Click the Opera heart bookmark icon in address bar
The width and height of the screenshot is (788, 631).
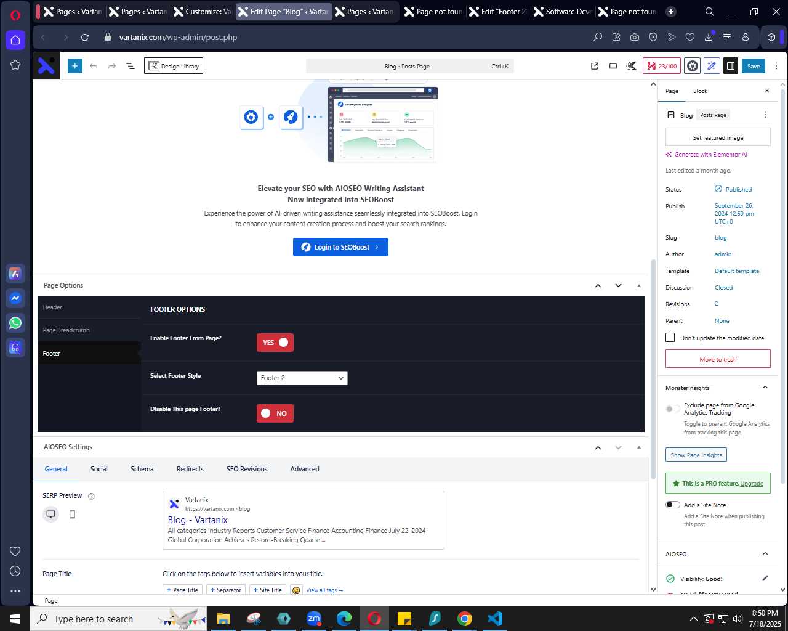point(690,37)
